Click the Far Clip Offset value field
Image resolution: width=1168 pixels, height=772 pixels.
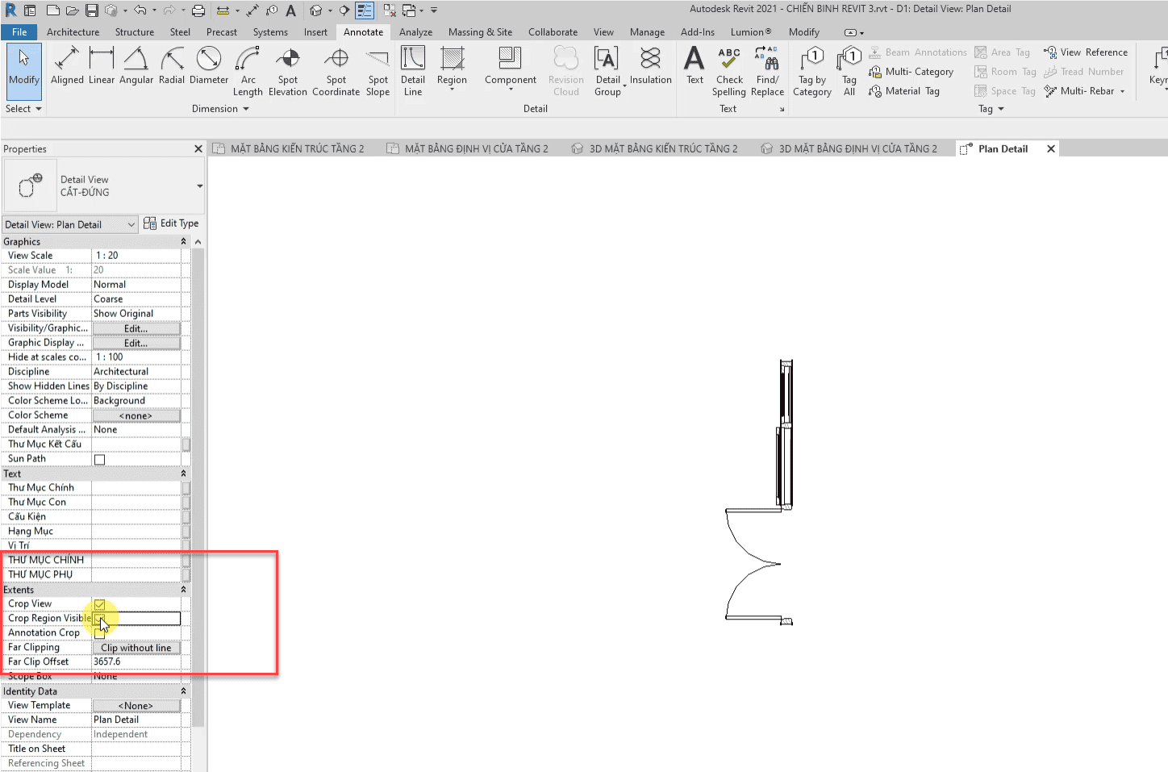coord(136,662)
